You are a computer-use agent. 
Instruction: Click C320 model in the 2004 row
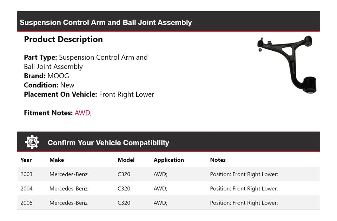(124, 189)
